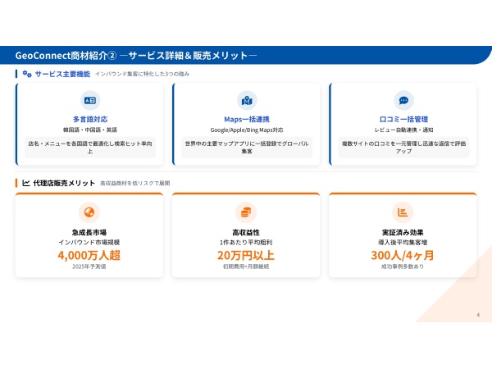Click the 高収益性 heading

tap(246, 233)
